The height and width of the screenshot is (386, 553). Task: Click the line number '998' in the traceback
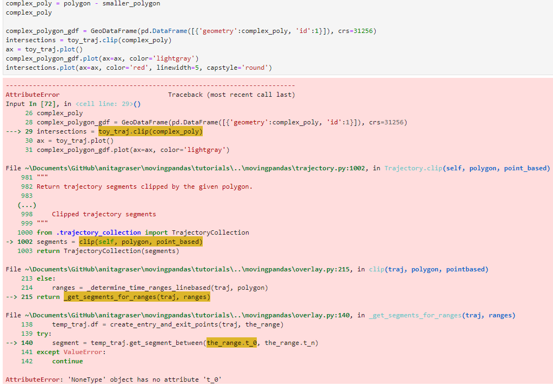27,214
